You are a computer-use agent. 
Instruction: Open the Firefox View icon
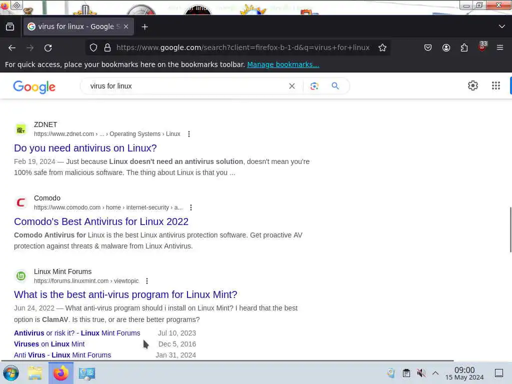click(x=10, y=27)
